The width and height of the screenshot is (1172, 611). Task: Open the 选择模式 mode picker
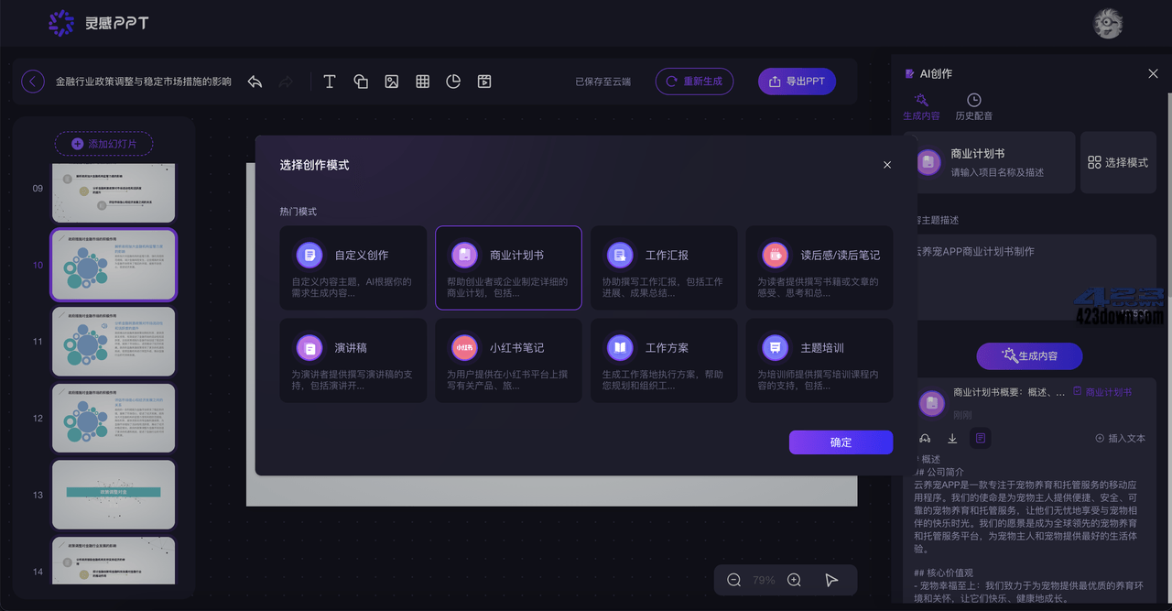[x=1118, y=162]
